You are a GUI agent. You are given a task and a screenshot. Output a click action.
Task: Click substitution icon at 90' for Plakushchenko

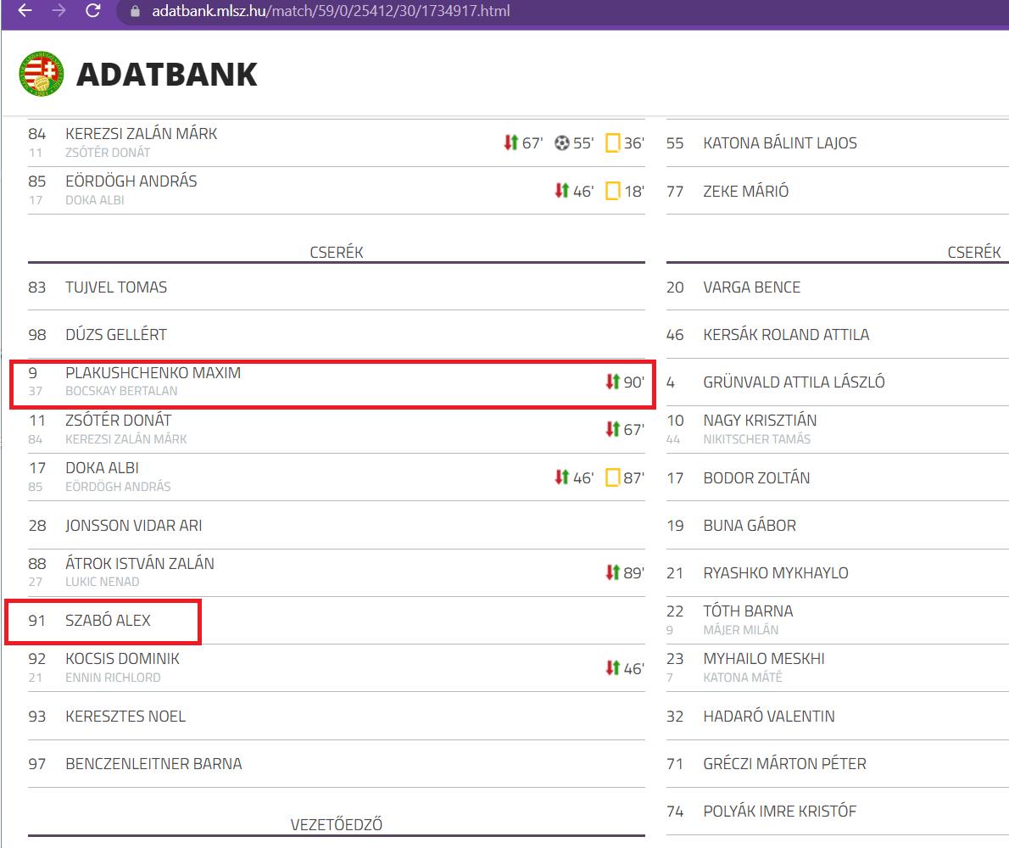(x=612, y=382)
